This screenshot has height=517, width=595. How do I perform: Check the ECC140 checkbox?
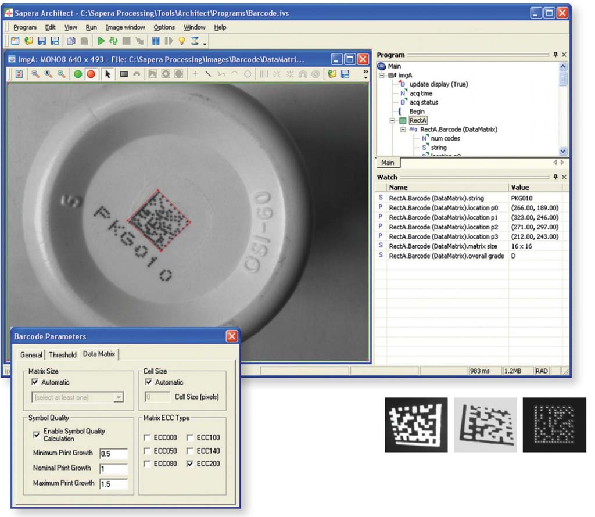(190, 451)
